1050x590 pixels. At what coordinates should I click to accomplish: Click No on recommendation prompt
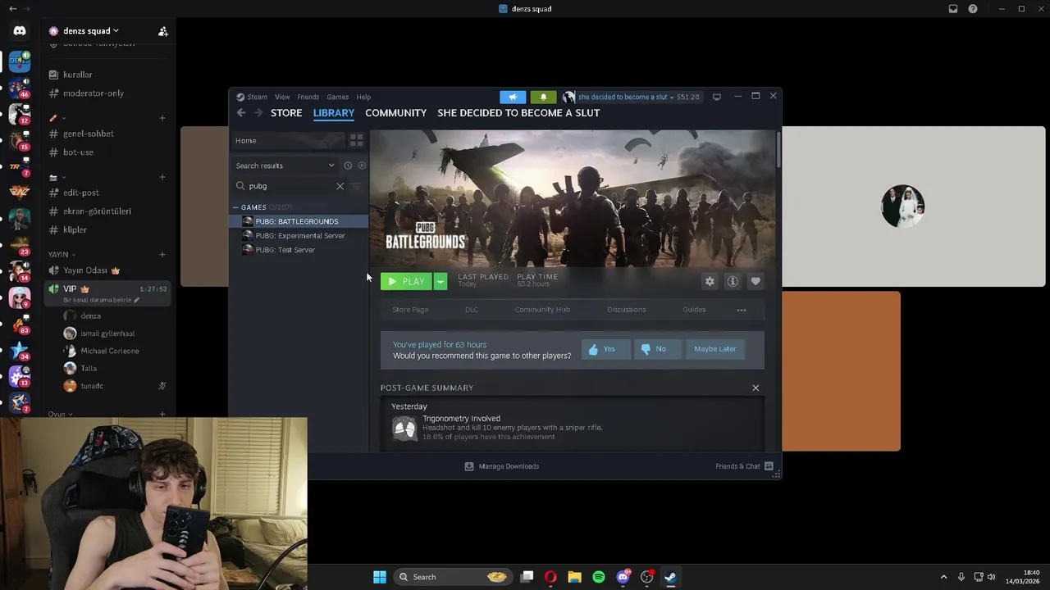coord(656,349)
